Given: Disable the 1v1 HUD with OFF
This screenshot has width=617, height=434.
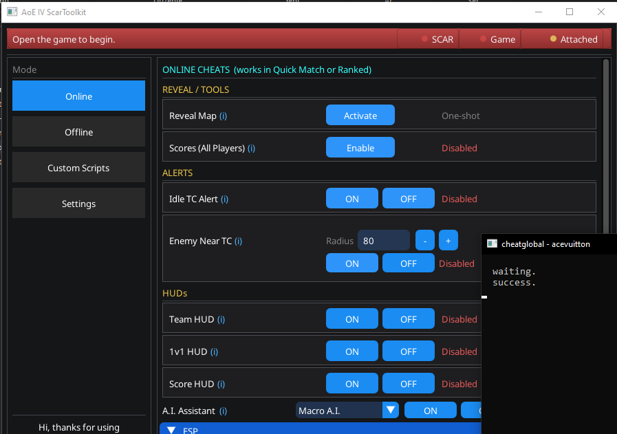Looking at the screenshot, I should pyautogui.click(x=409, y=351).
